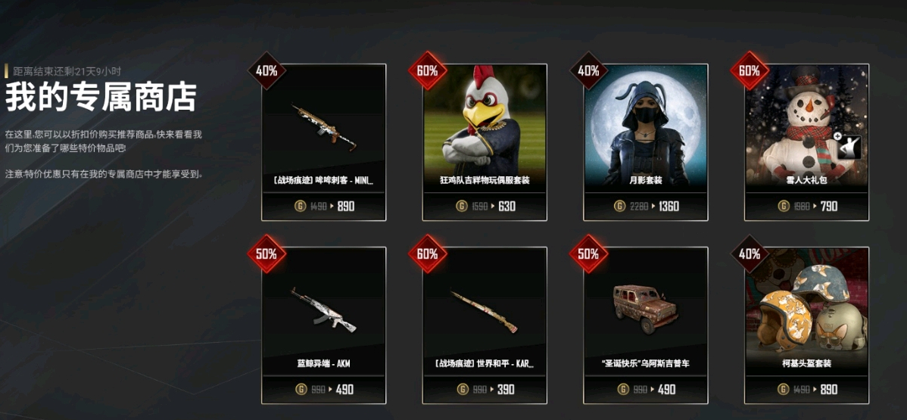The width and height of the screenshot is (907, 420).
Task: Open the 月影套装 hooded outfit item
Action: 646,142
